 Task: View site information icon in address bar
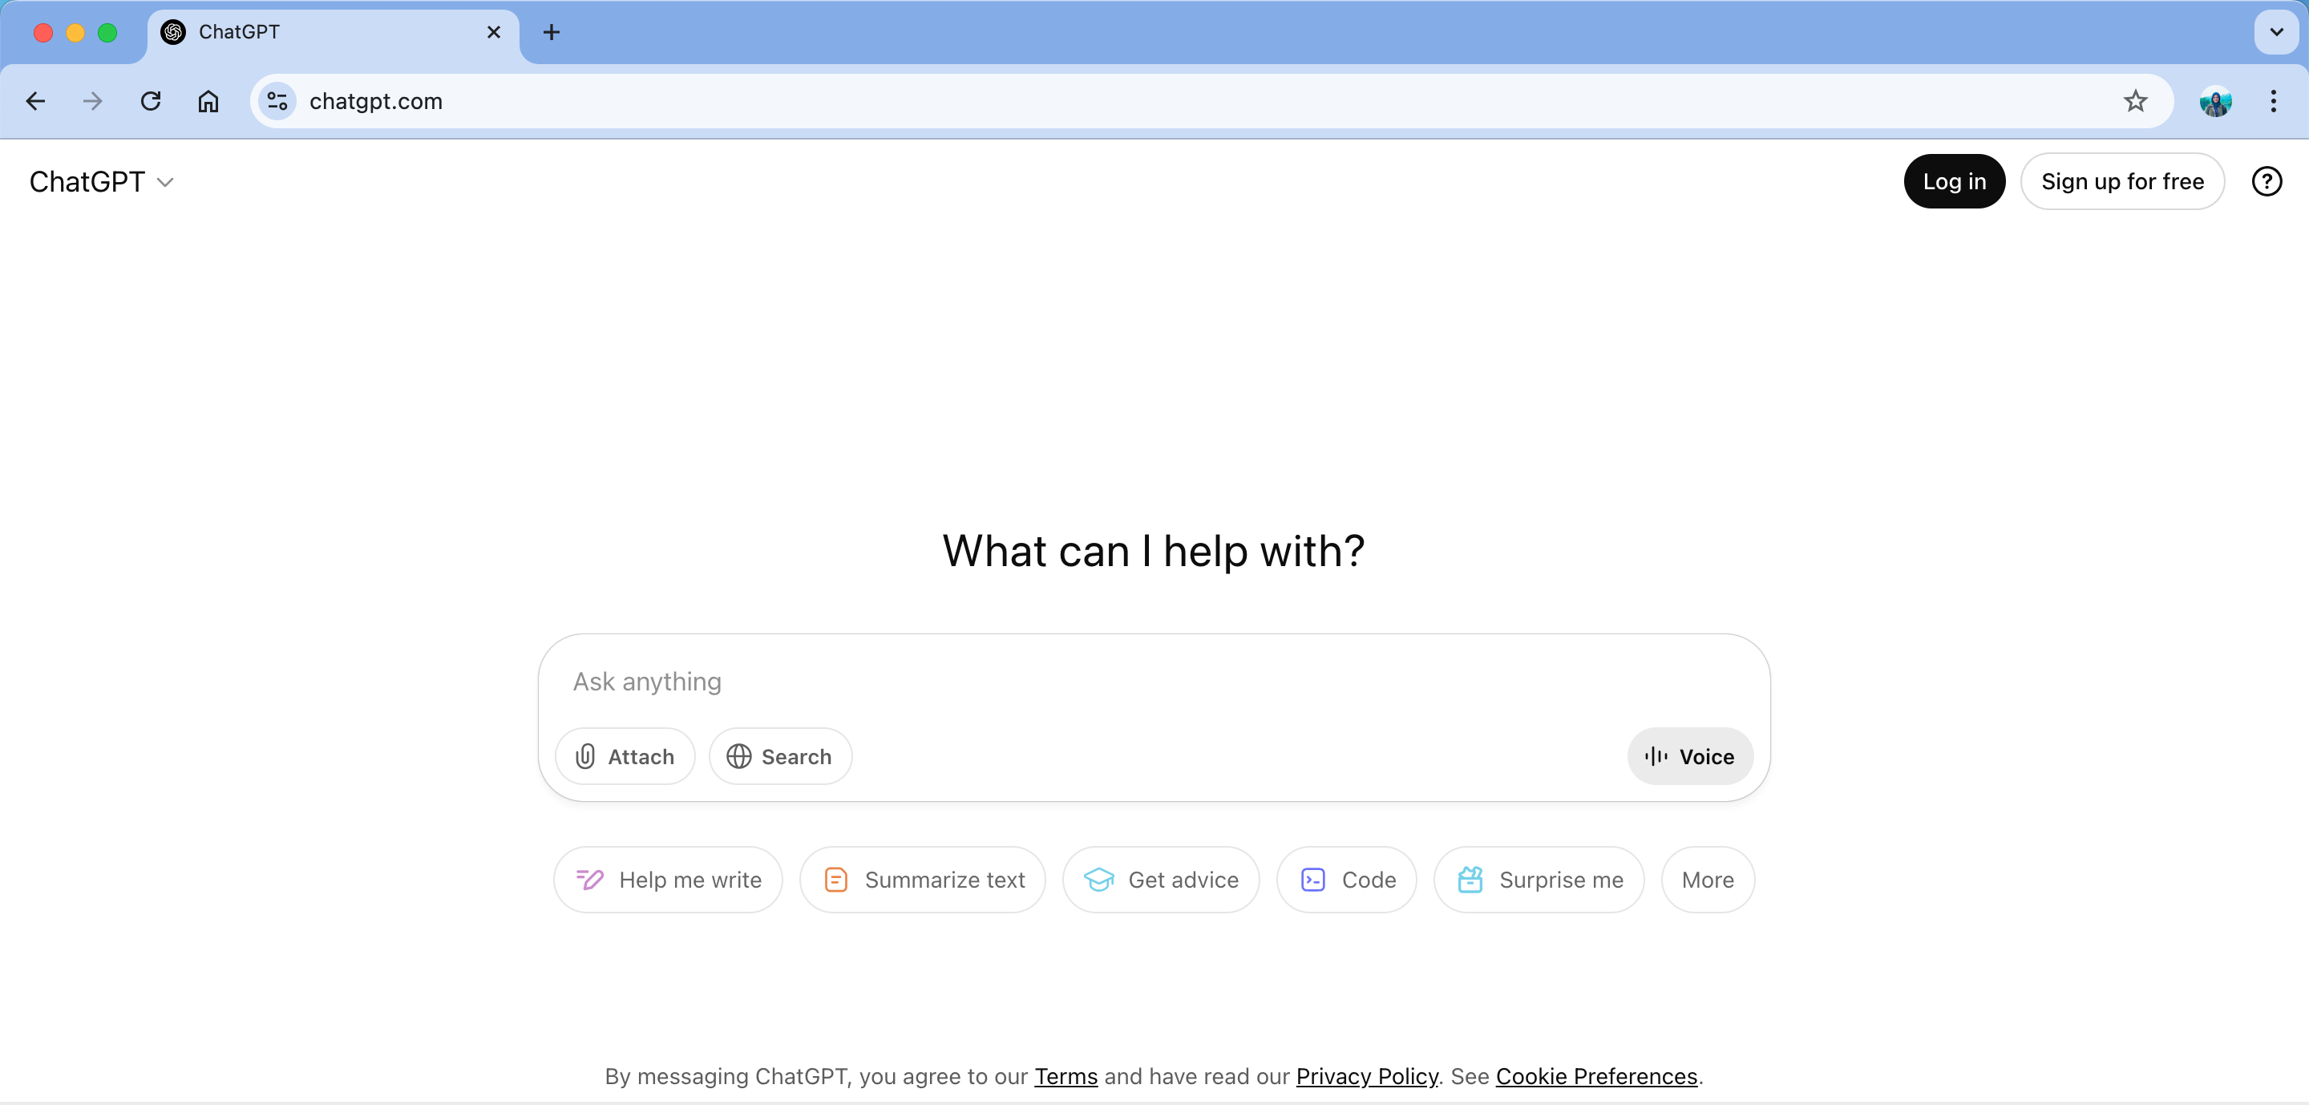278,101
